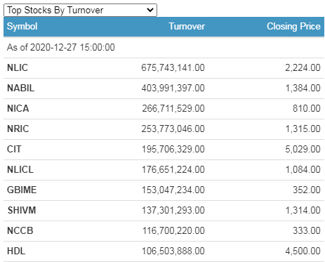Select the Symbol column header
Image resolution: width=325 pixels, height=262 pixels.
click(22, 26)
